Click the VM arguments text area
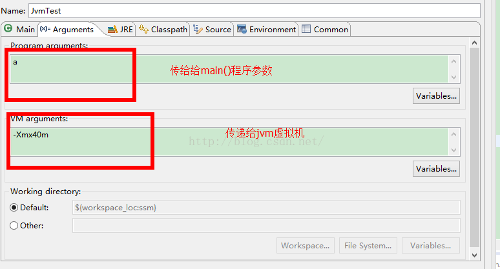The image size is (500, 269). tap(229, 142)
